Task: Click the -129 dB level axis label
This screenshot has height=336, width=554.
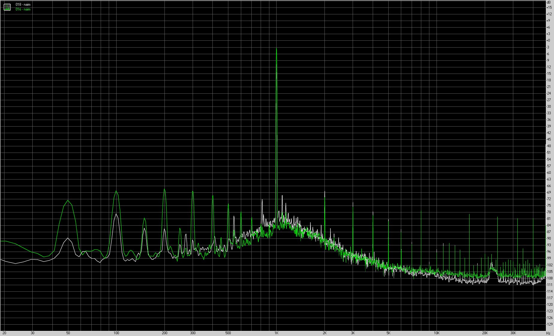Action: coord(550,324)
